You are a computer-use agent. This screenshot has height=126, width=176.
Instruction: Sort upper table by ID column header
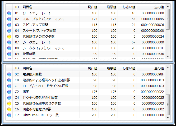[17, 7]
